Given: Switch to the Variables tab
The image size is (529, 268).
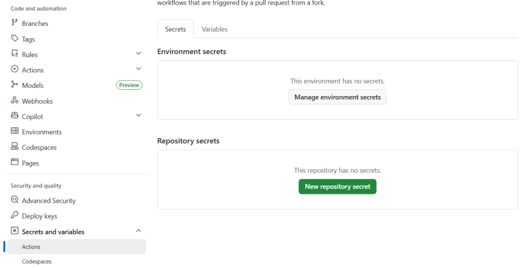Looking at the screenshot, I should click(214, 29).
